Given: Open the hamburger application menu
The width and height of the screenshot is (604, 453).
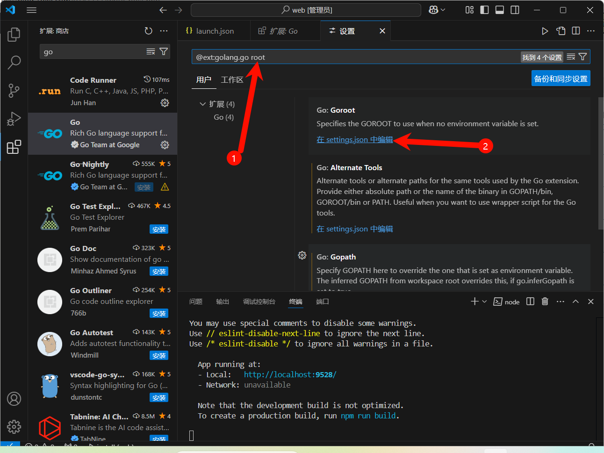Looking at the screenshot, I should [x=31, y=10].
